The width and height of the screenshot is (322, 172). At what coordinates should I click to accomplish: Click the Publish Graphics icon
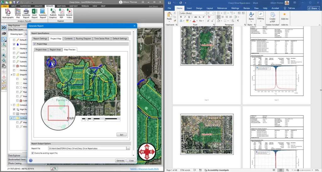click(53, 14)
